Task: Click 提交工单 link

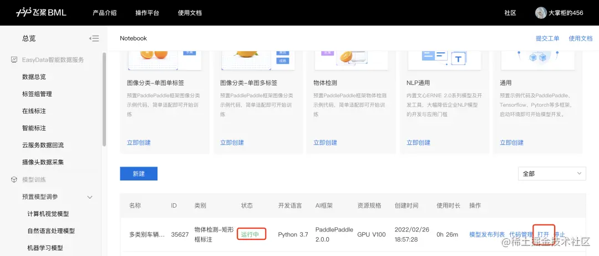Action: [x=547, y=38]
